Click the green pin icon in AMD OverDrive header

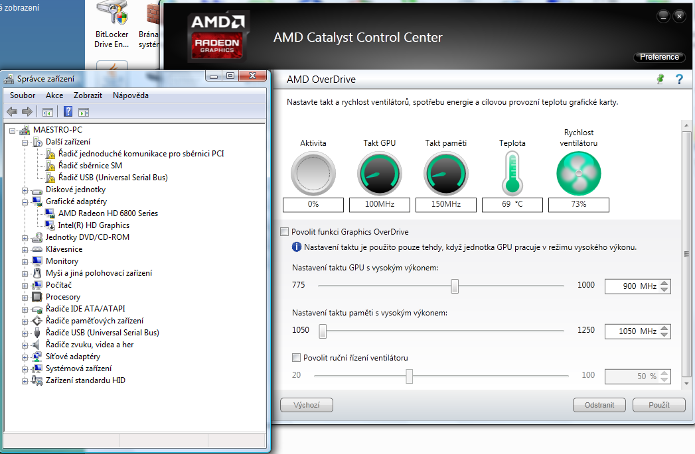[x=660, y=80]
